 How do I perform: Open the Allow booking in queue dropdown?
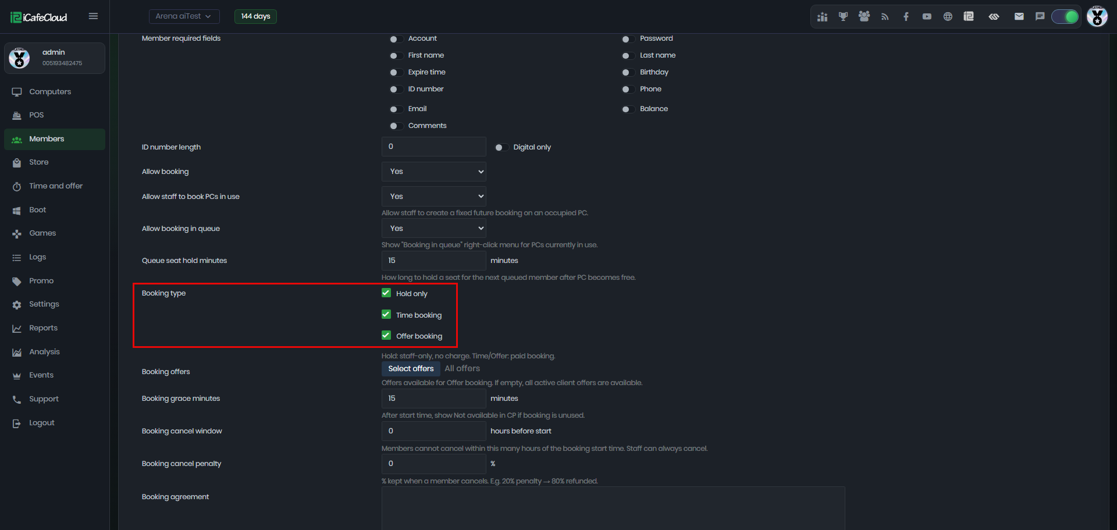(x=434, y=229)
